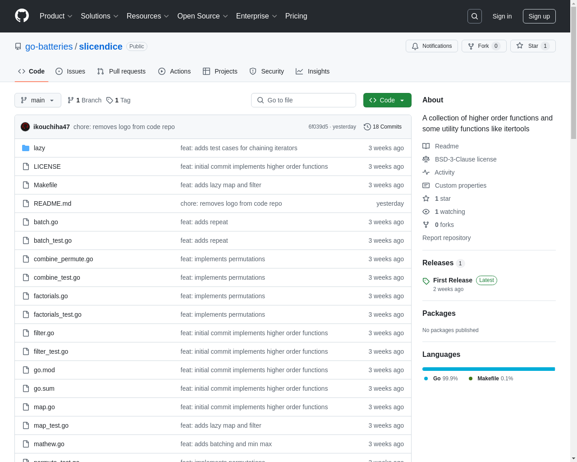The height and width of the screenshot is (462, 577).
Task: Click Sign in link
Action: (502, 16)
